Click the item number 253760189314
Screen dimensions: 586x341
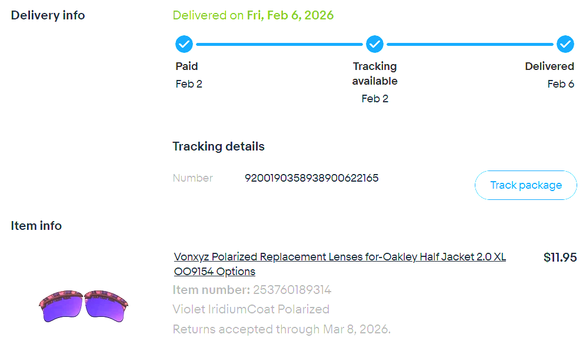click(292, 290)
